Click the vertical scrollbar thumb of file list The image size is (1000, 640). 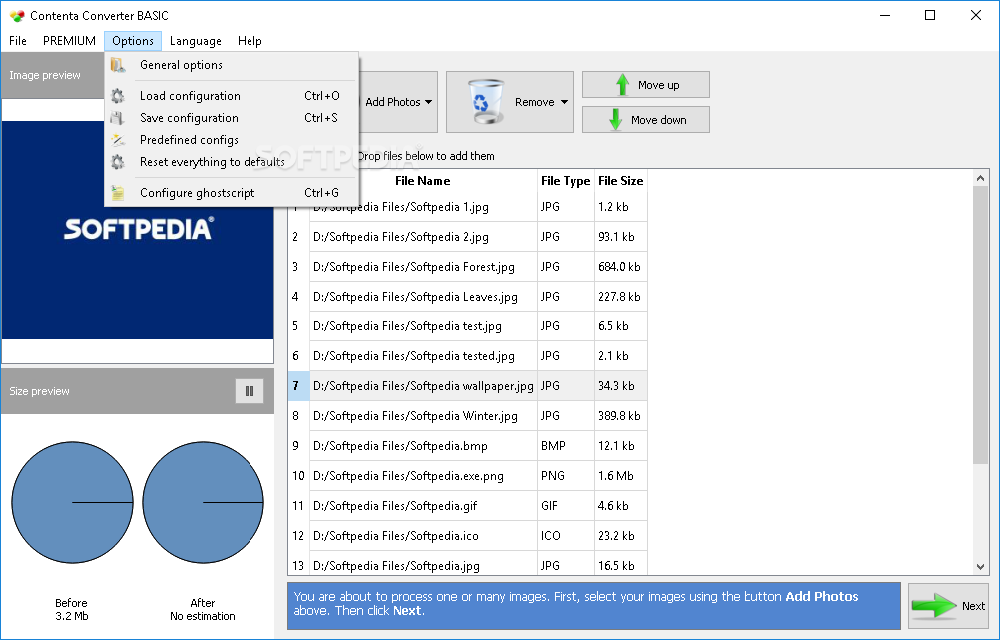[980, 325]
